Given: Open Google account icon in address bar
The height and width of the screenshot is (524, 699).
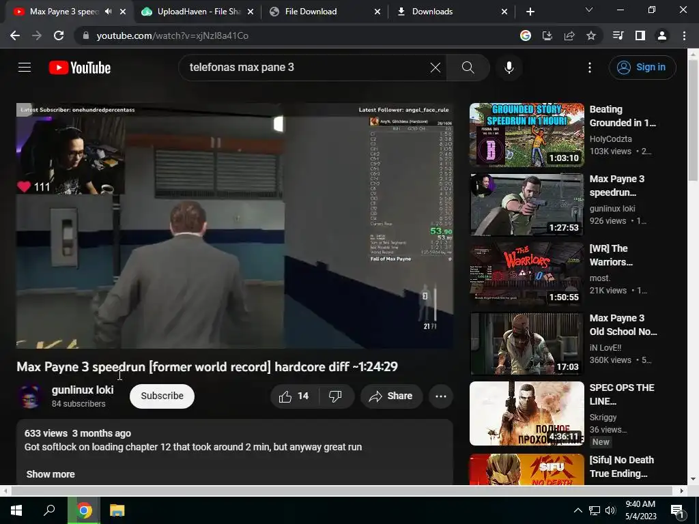Looking at the screenshot, I should 526,35.
